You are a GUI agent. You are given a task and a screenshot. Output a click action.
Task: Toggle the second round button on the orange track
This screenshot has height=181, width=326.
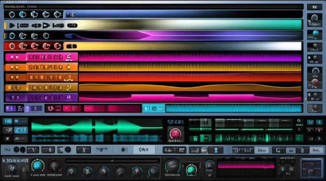pyautogui.click(x=17, y=67)
